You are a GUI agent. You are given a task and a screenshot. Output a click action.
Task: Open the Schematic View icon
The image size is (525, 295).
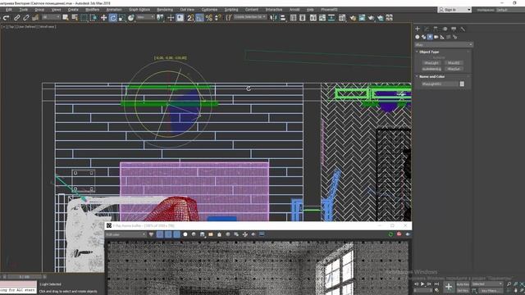pyautogui.click(x=331, y=17)
